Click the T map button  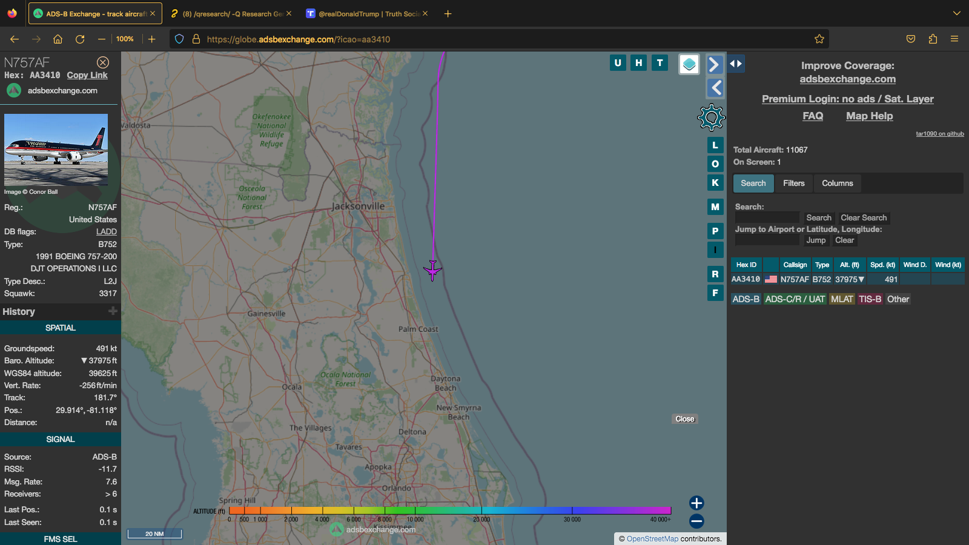(660, 62)
